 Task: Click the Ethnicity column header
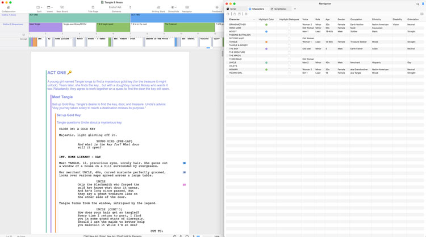376,19
